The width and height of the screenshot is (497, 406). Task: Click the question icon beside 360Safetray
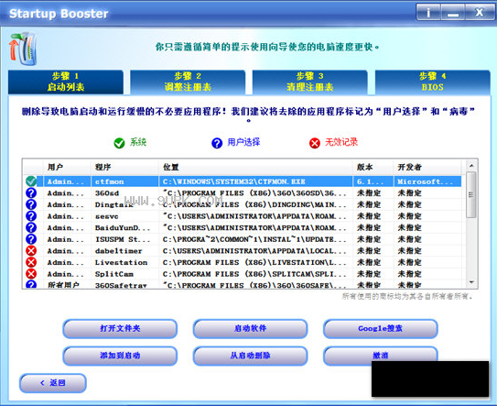31,284
